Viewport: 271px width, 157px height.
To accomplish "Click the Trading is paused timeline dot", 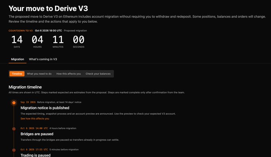I will [x=14, y=150].
